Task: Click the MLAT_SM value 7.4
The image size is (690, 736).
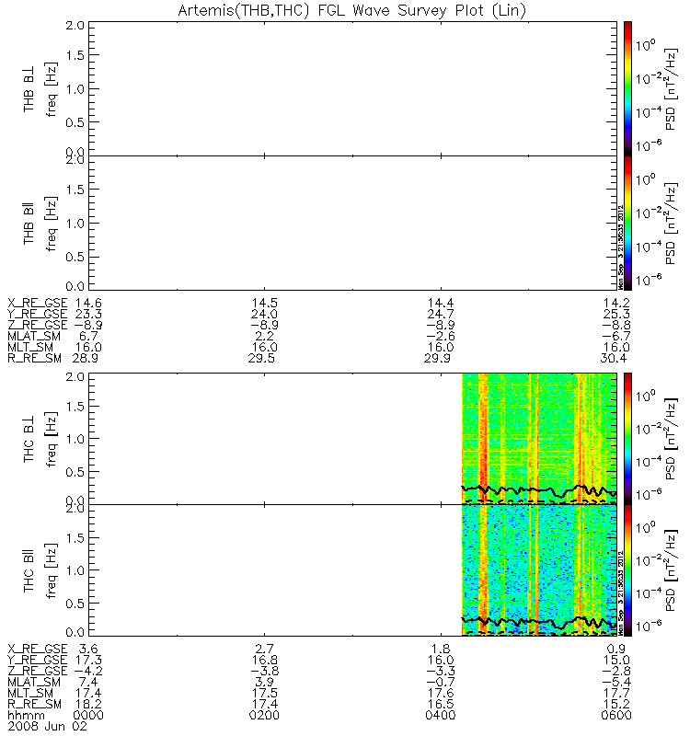Action: [88, 682]
